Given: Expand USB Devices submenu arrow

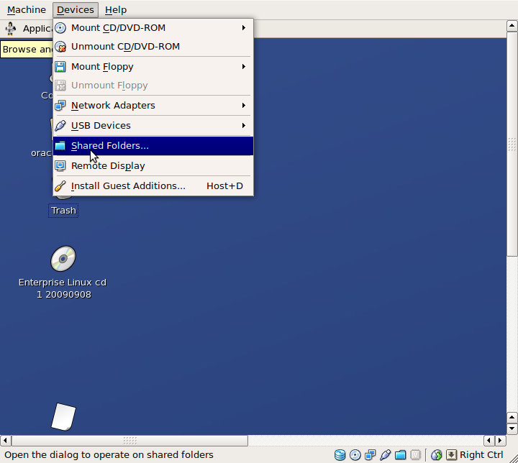Looking at the screenshot, I should point(244,126).
